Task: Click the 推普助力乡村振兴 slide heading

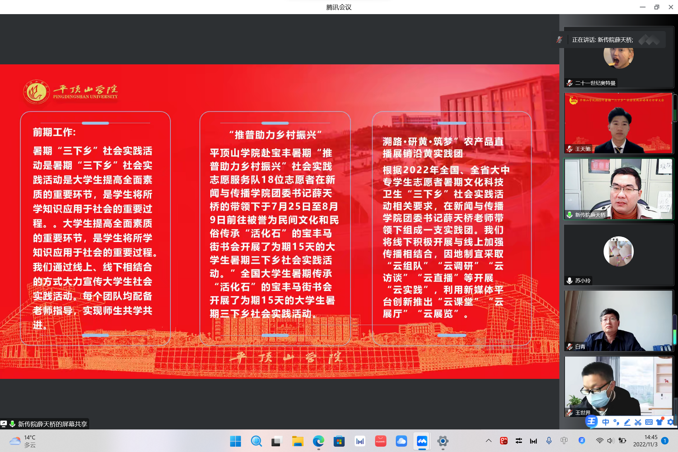Action: tap(275, 135)
